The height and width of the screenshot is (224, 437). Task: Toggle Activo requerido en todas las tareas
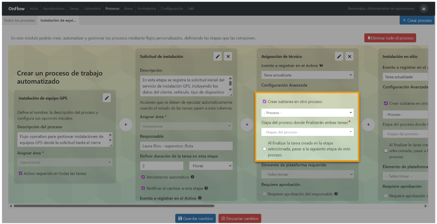tap(20, 173)
